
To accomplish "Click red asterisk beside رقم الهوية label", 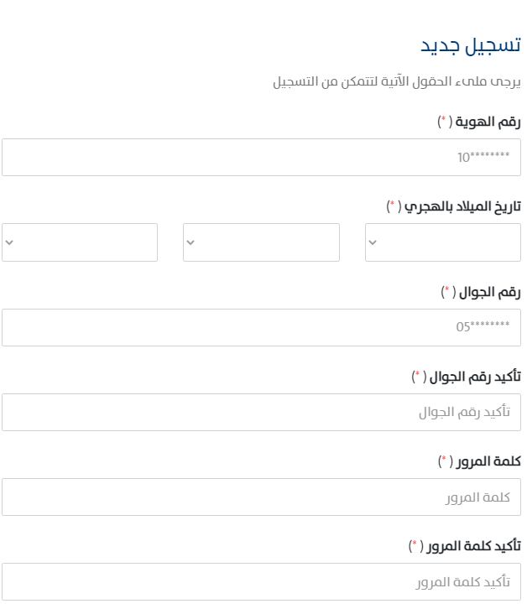I will tap(444, 118).
